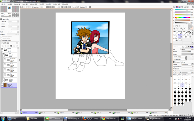
Task: Switch to the 323.sai document tab
Action: (85, 113)
